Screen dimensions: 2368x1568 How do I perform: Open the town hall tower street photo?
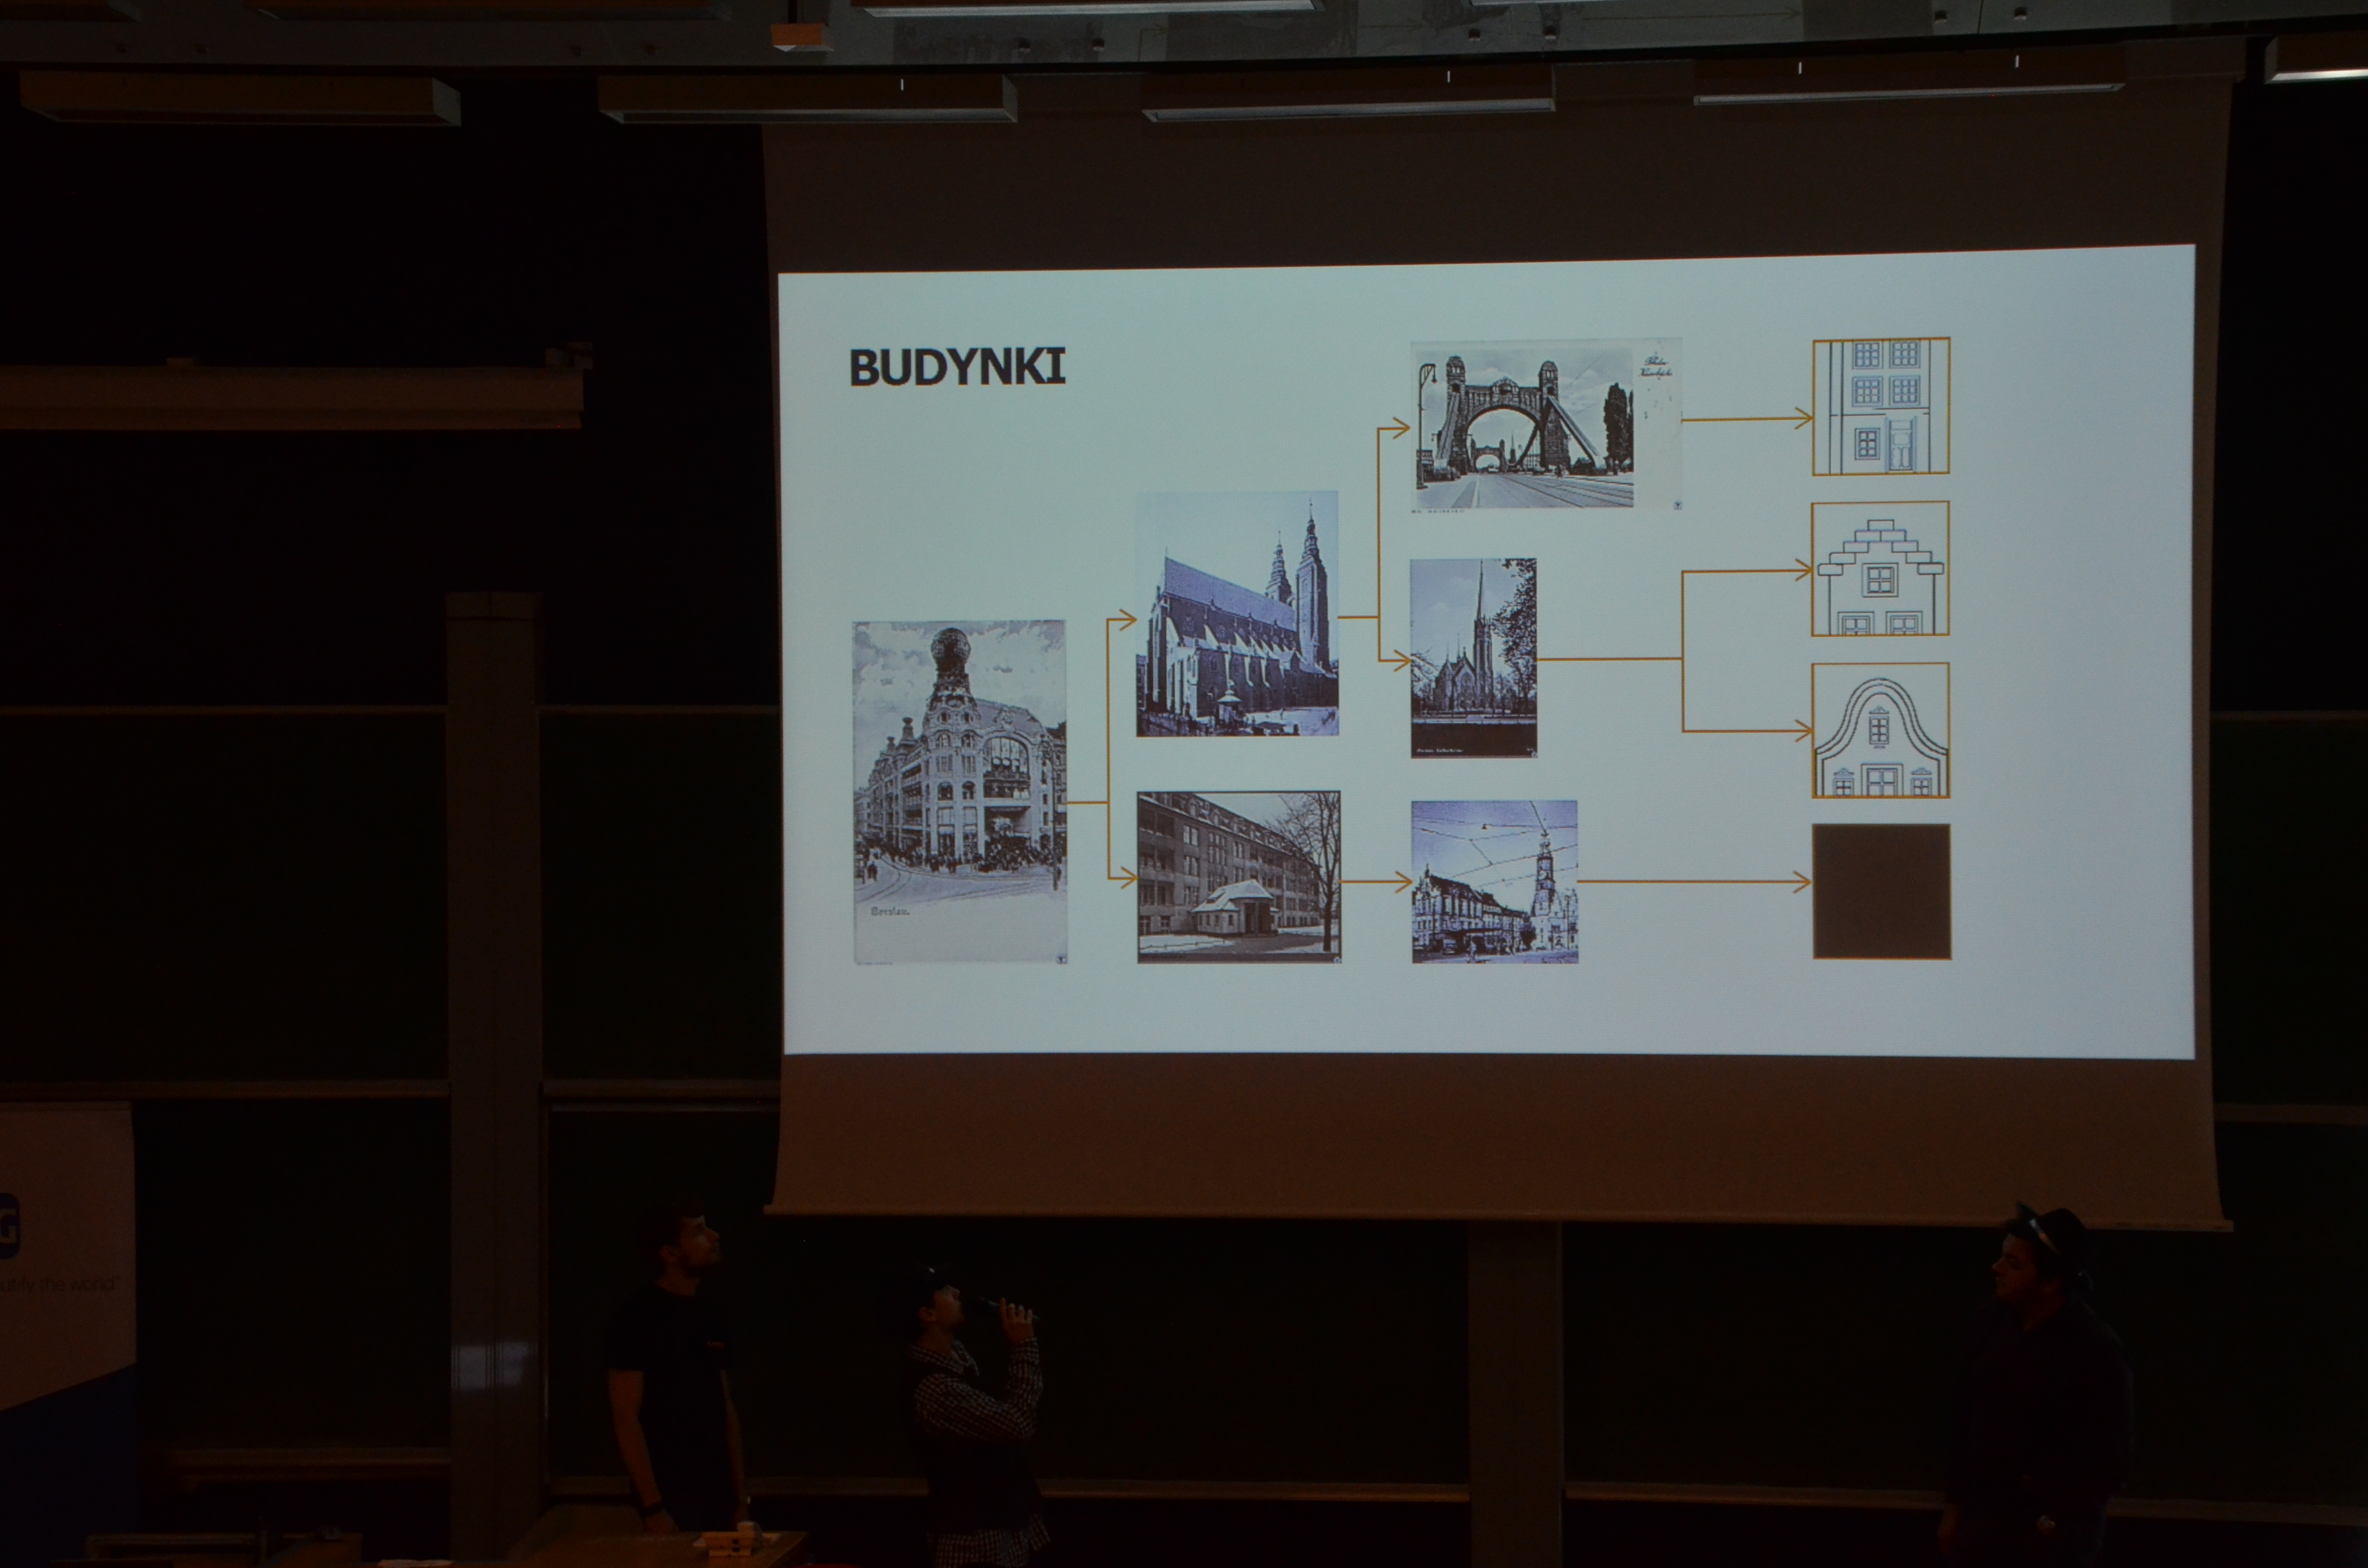(1494, 881)
